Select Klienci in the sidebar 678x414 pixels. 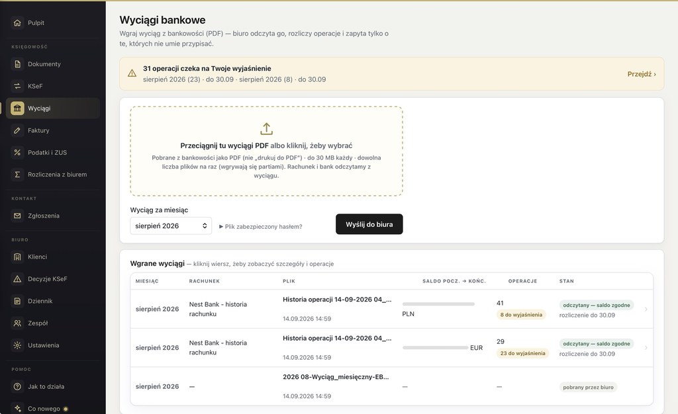tap(53, 257)
